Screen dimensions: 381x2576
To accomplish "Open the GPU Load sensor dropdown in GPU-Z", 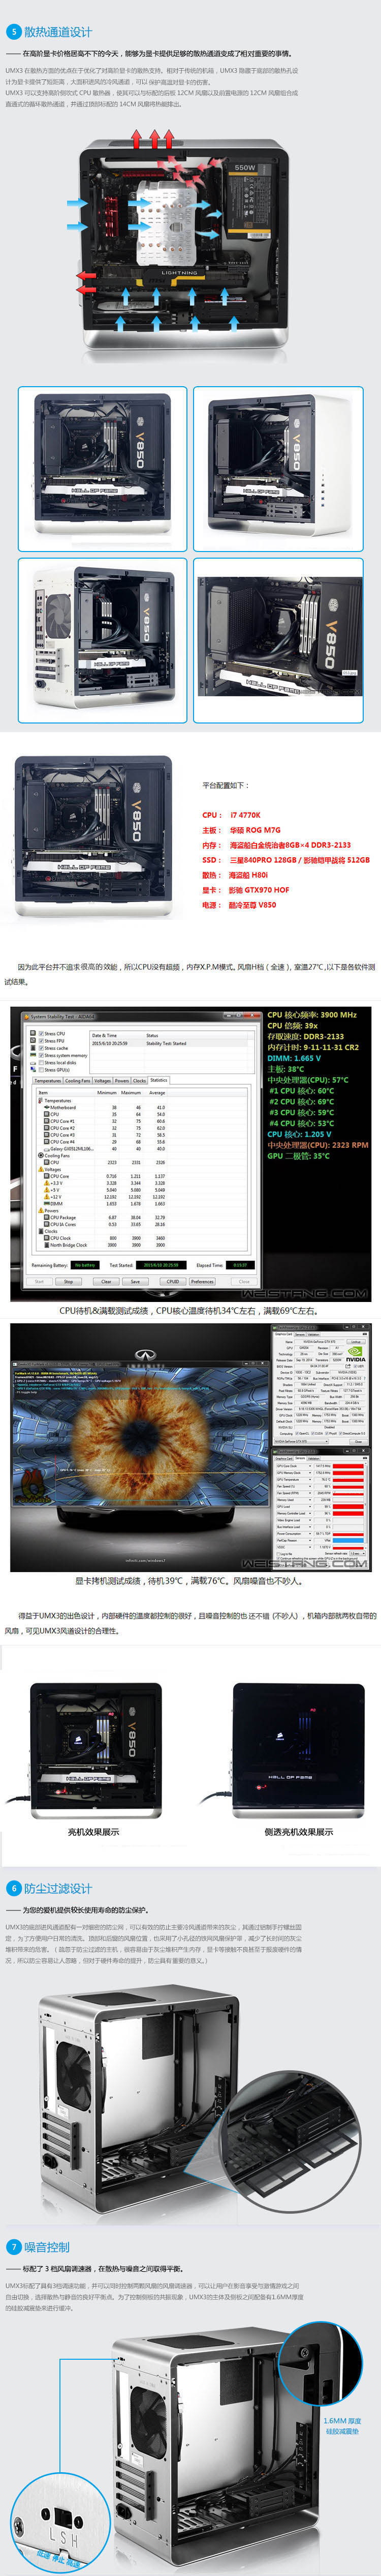I will tap(310, 1506).
